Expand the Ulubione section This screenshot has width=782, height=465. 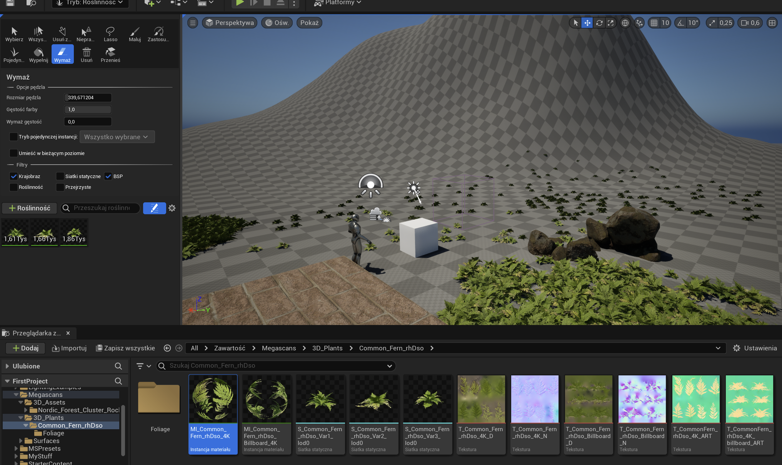tap(7, 366)
